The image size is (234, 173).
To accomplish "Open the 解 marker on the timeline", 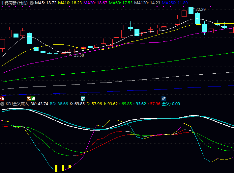I will click(x=83, y=98).
